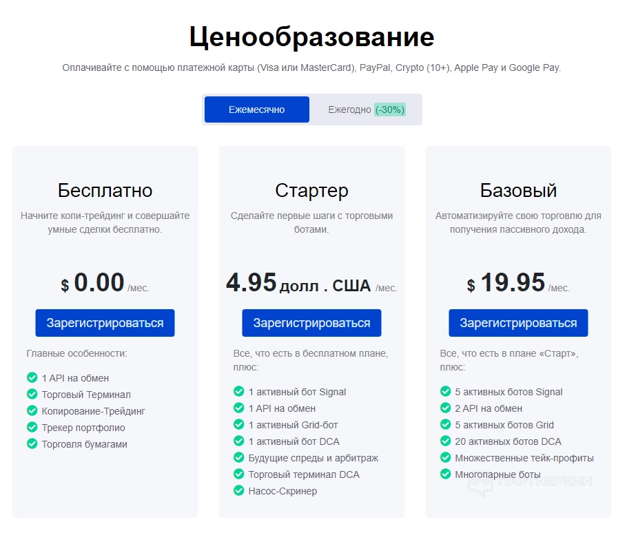
Task: Click checkmark icon beside Торговый Терминал
Action: pos(32,394)
